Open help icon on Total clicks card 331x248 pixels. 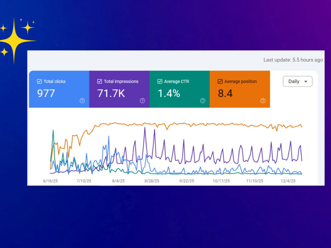[x=82, y=101]
